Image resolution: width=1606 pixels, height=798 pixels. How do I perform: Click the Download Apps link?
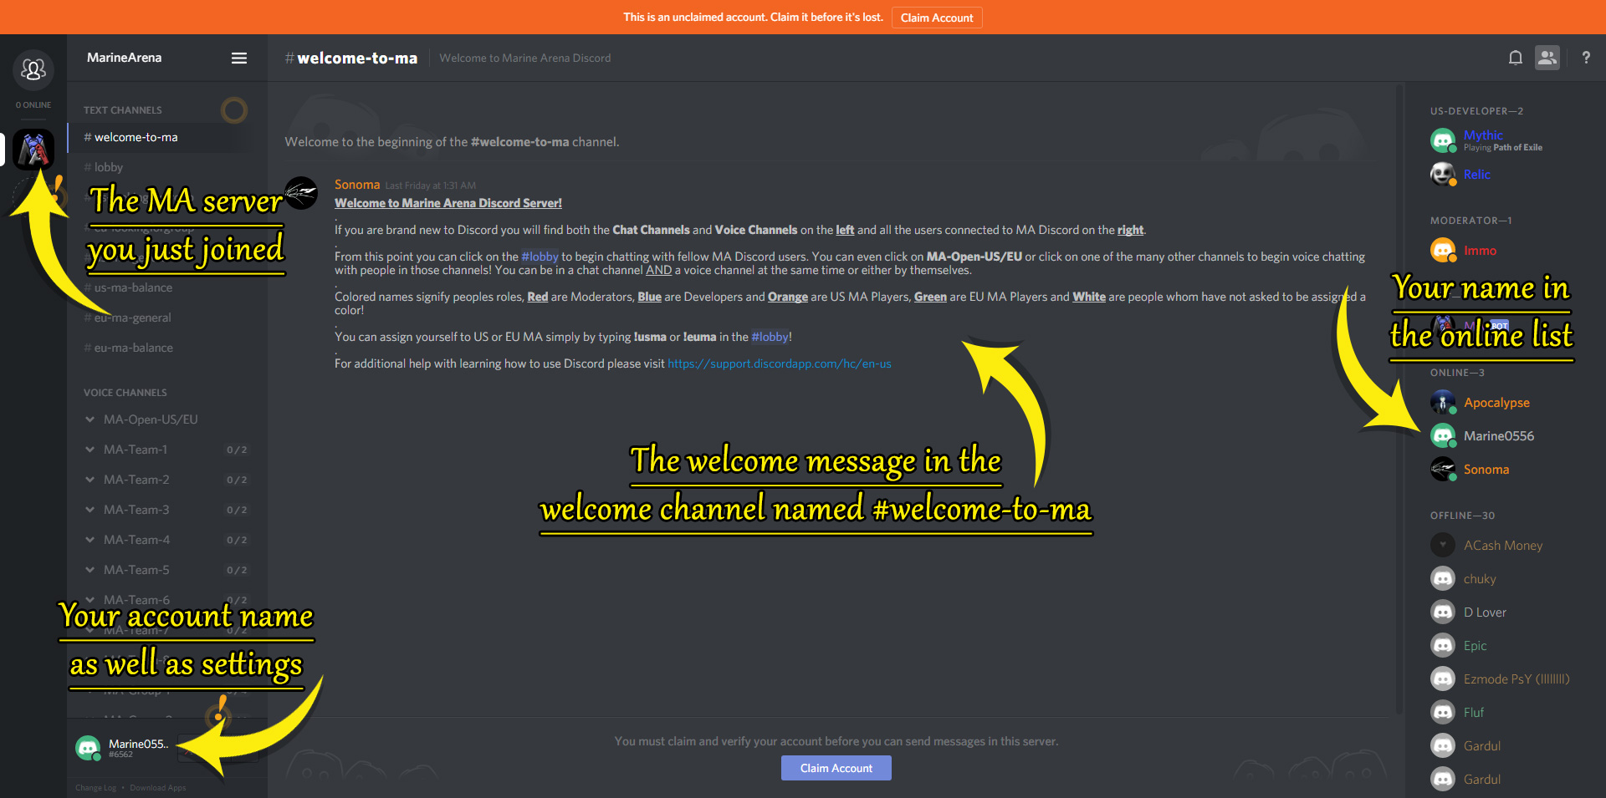pyautogui.click(x=158, y=787)
